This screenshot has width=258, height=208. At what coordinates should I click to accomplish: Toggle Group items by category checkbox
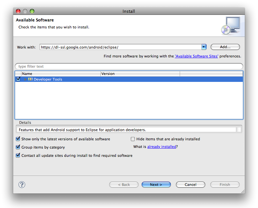coord(18,147)
